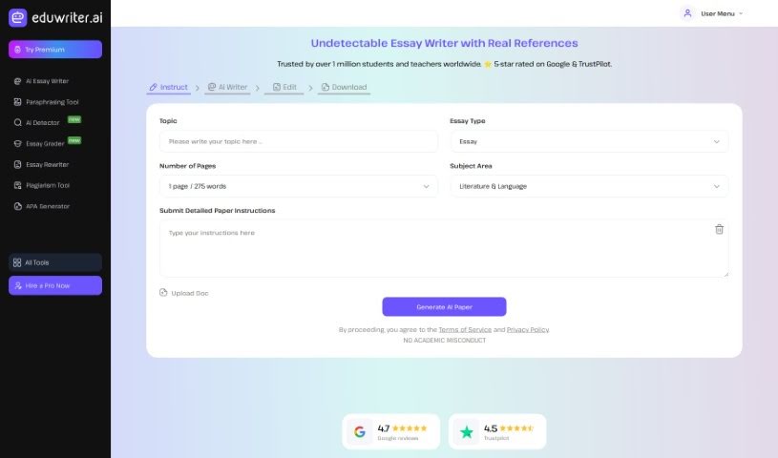The height and width of the screenshot is (458, 778).
Task: Open the AI Essay Writer tool
Action: (42, 81)
